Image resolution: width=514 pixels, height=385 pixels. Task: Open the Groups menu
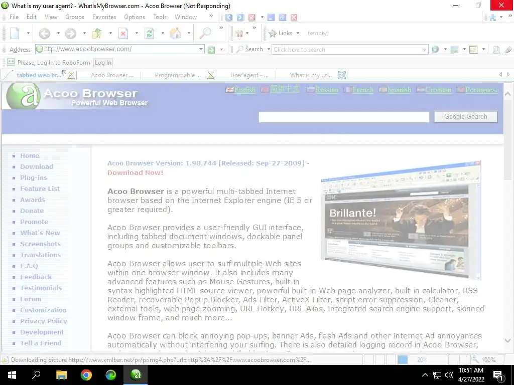click(x=75, y=17)
